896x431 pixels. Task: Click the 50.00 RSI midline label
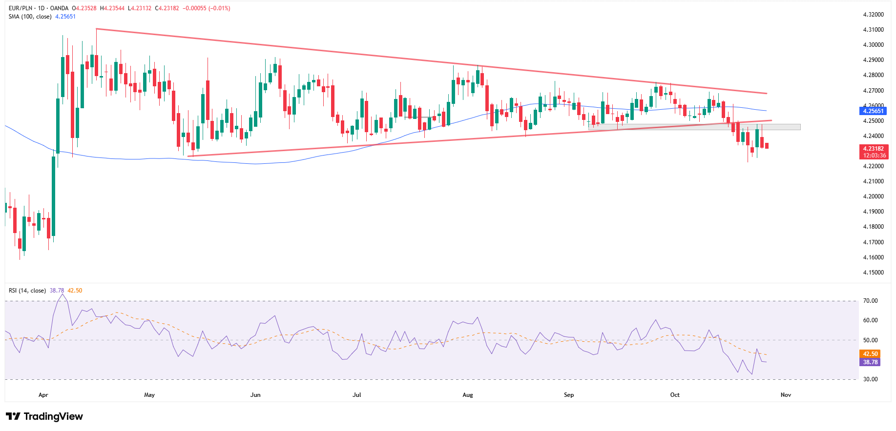(x=870, y=340)
